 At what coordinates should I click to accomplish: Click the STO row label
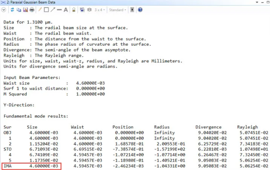point(7,149)
